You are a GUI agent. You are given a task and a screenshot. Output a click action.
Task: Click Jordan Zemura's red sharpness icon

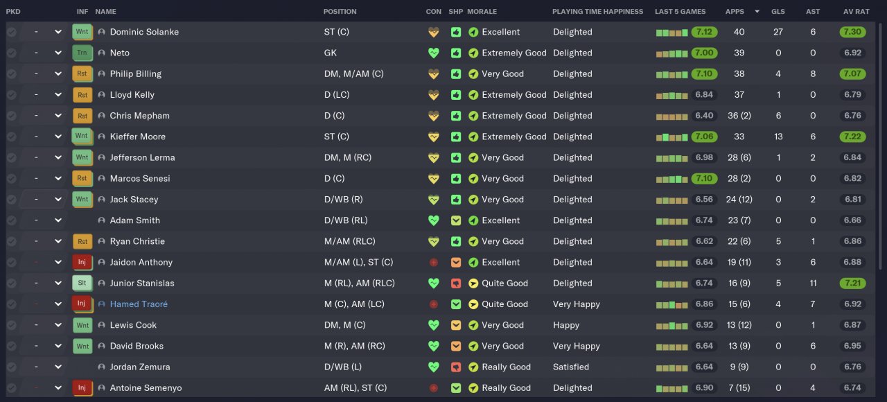(455, 367)
